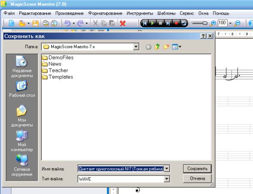Click the red X delete icon
Image resolution: width=253 pixels, height=194 pixels.
click(x=123, y=24)
